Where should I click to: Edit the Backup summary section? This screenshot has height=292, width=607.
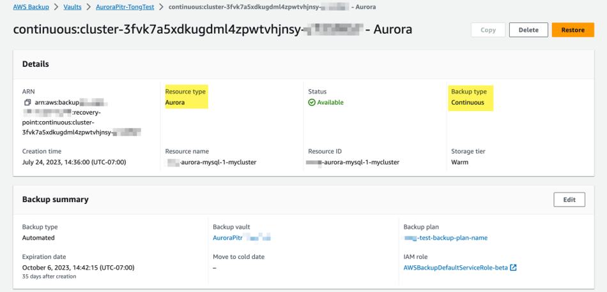tap(569, 200)
